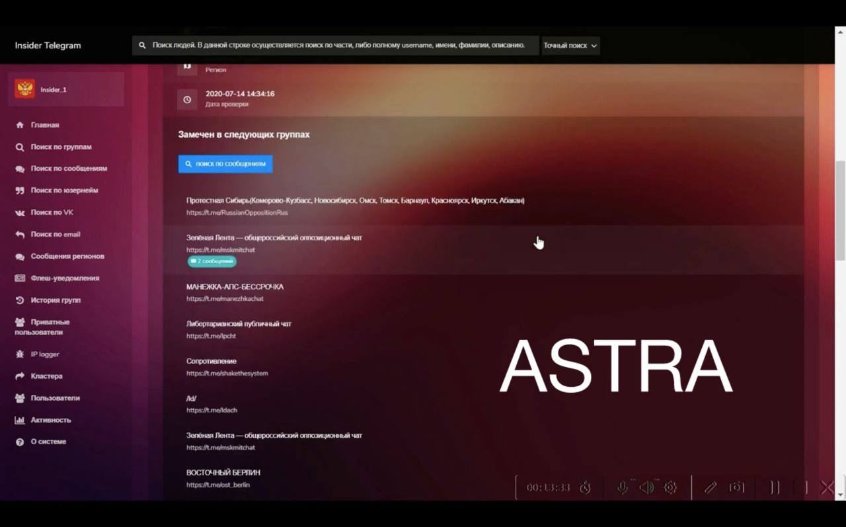Click the 2 сообщений badge
Viewport: 846px width, 527px height.
[211, 261]
